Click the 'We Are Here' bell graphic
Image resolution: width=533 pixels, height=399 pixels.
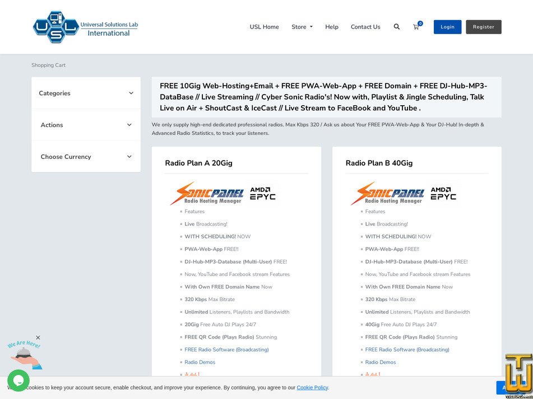(25, 355)
